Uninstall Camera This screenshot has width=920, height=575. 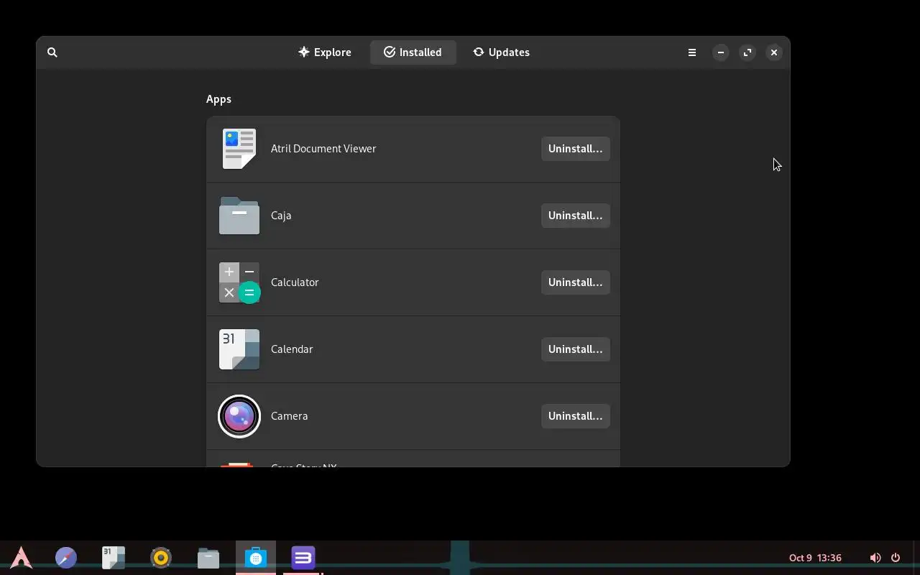576,416
